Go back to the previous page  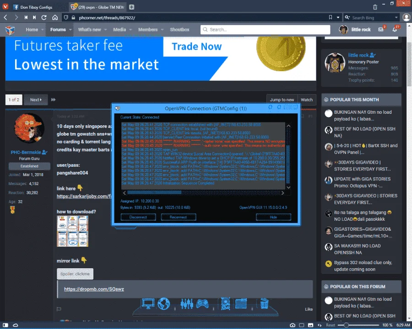click(x=5, y=17)
